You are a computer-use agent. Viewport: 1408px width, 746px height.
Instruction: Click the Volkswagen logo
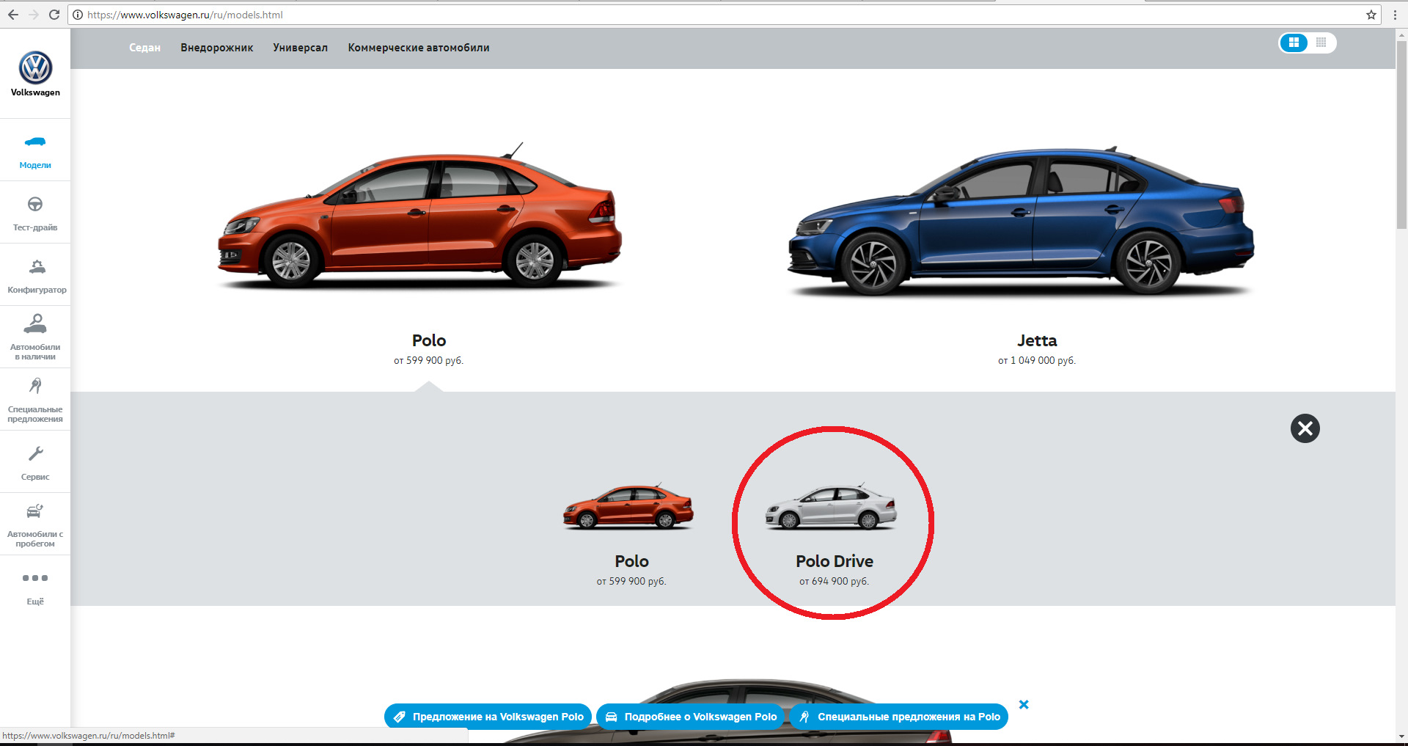click(35, 68)
